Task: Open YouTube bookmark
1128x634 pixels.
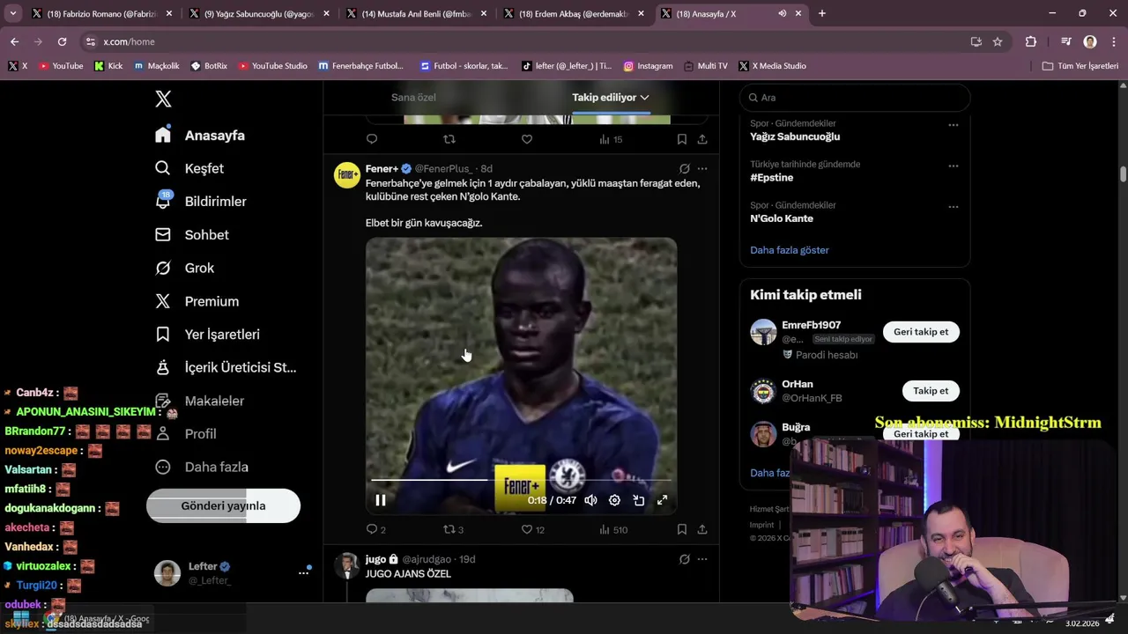Action: coord(61,66)
